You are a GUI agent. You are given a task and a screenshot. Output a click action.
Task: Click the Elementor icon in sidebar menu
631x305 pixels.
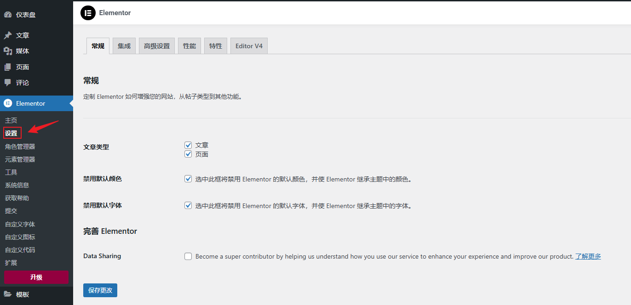click(x=8, y=103)
